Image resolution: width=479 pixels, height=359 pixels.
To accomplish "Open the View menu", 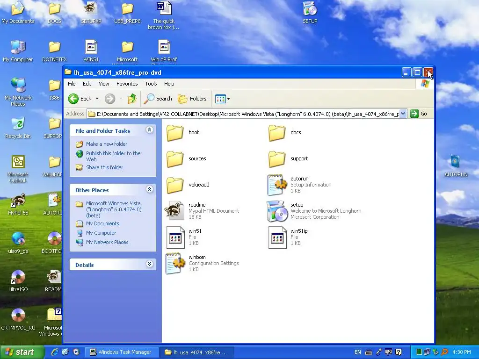I will [x=104, y=84].
